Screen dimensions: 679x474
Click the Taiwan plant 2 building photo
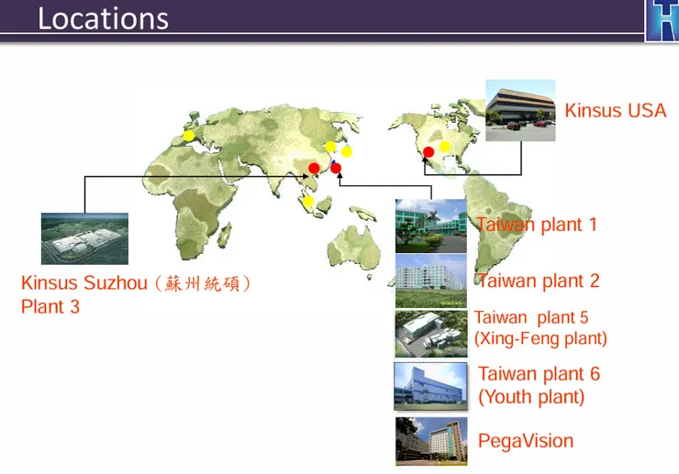[x=431, y=281]
